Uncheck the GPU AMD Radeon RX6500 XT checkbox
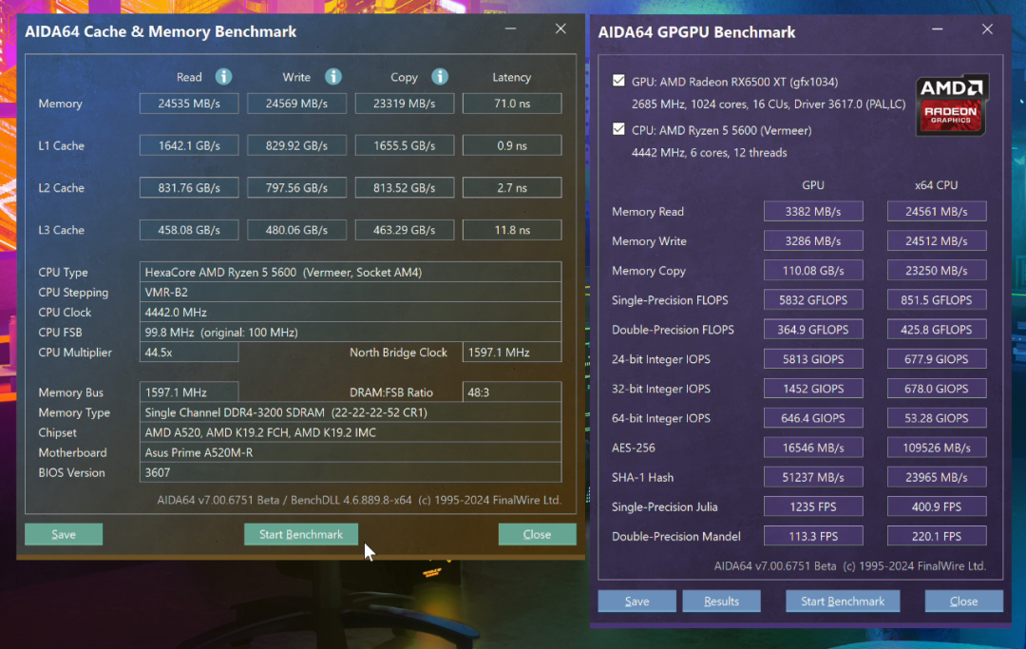The image size is (1026, 649). [x=618, y=81]
